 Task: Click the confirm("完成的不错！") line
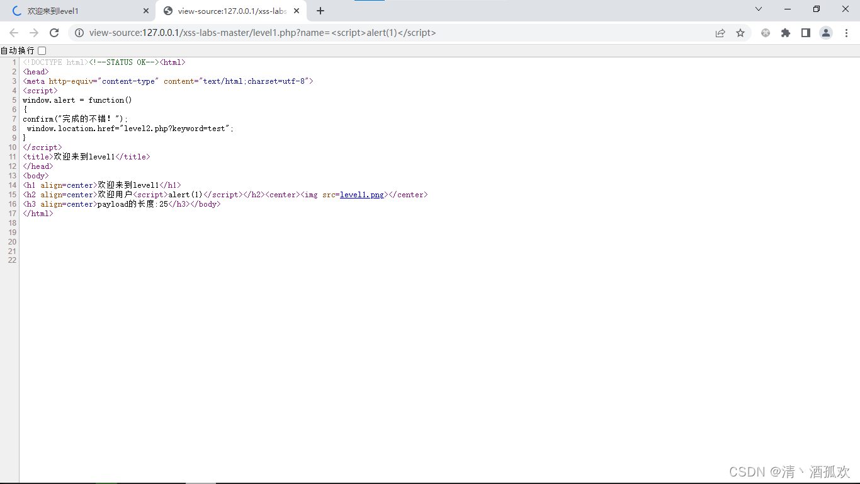click(76, 119)
